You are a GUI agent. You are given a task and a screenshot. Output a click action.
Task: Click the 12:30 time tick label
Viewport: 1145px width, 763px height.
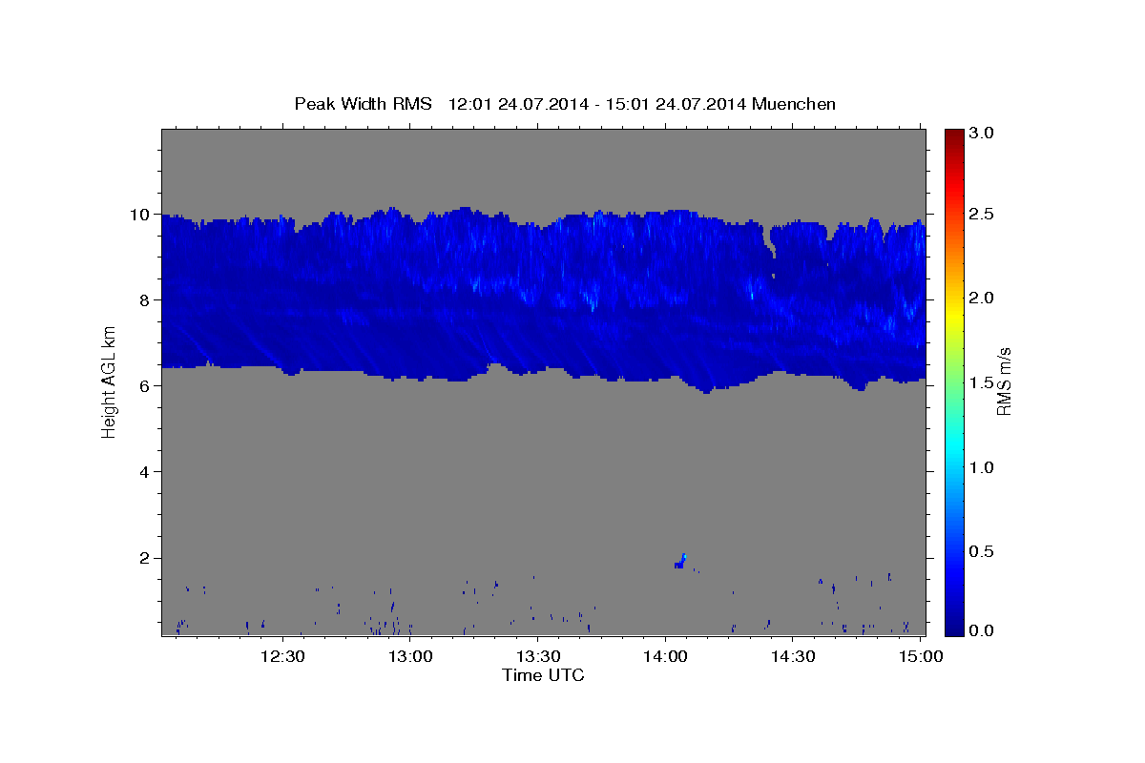click(x=282, y=656)
